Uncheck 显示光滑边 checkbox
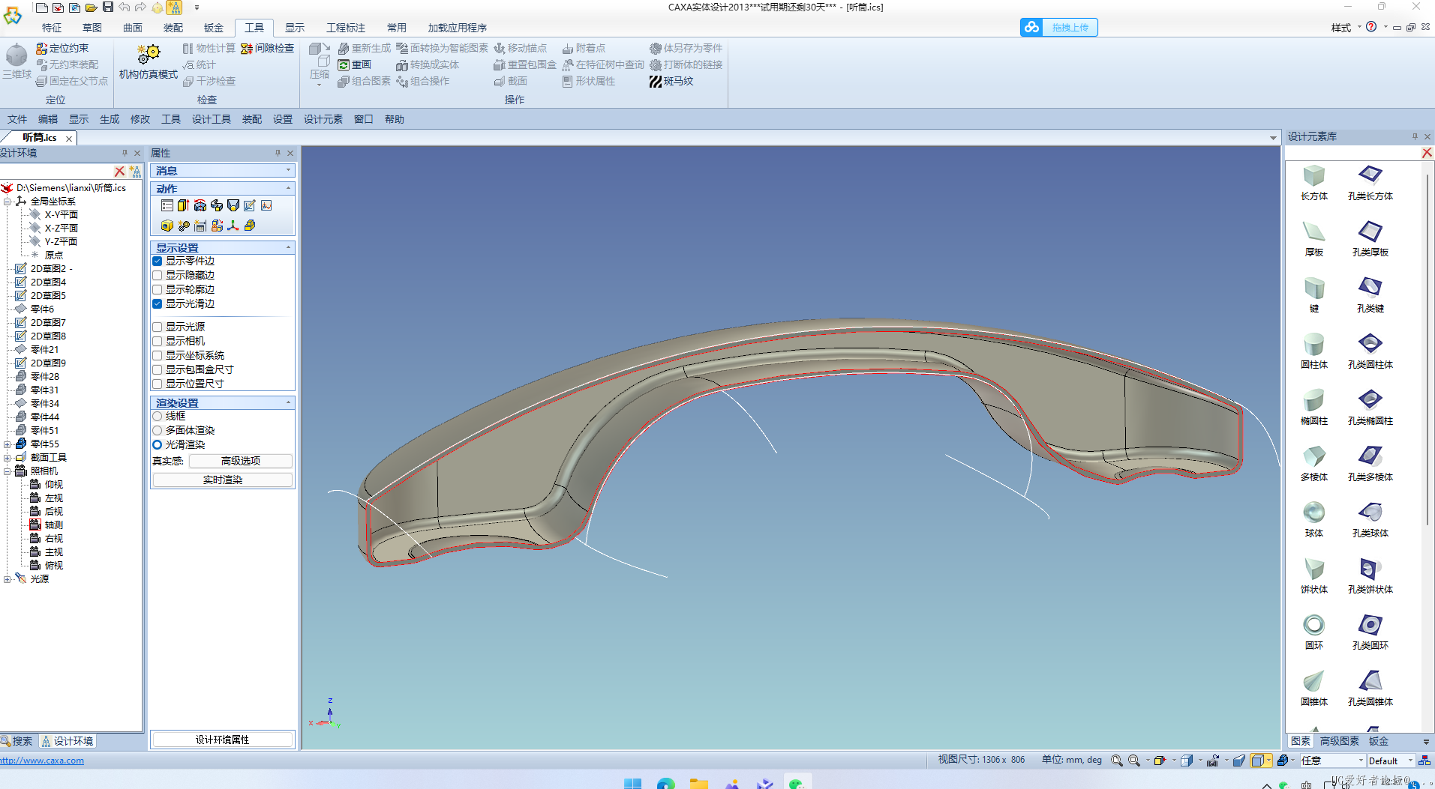The image size is (1435, 789). point(158,304)
